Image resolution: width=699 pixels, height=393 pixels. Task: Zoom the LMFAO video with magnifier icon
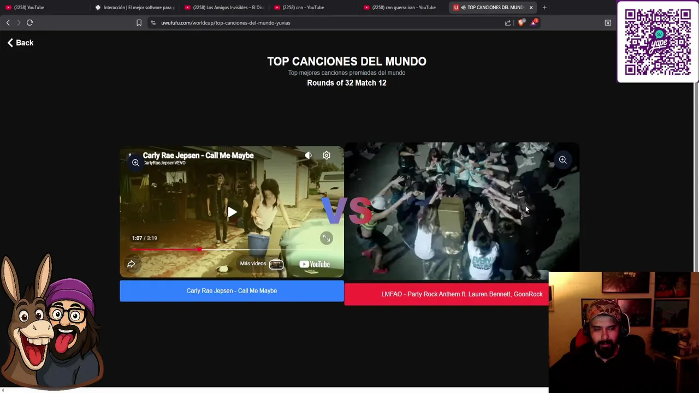562,160
